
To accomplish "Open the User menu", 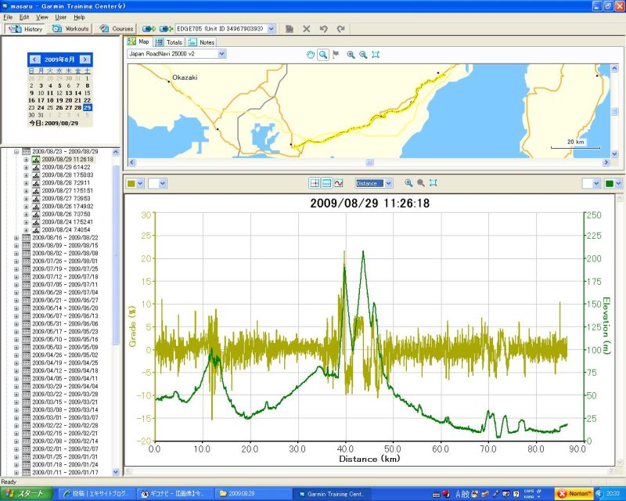I will click(61, 17).
